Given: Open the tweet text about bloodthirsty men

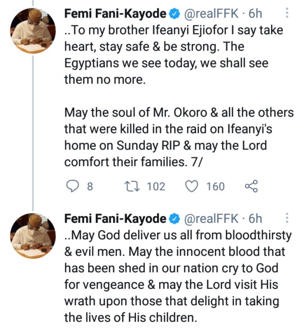Looking at the screenshot, I should (178, 276).
